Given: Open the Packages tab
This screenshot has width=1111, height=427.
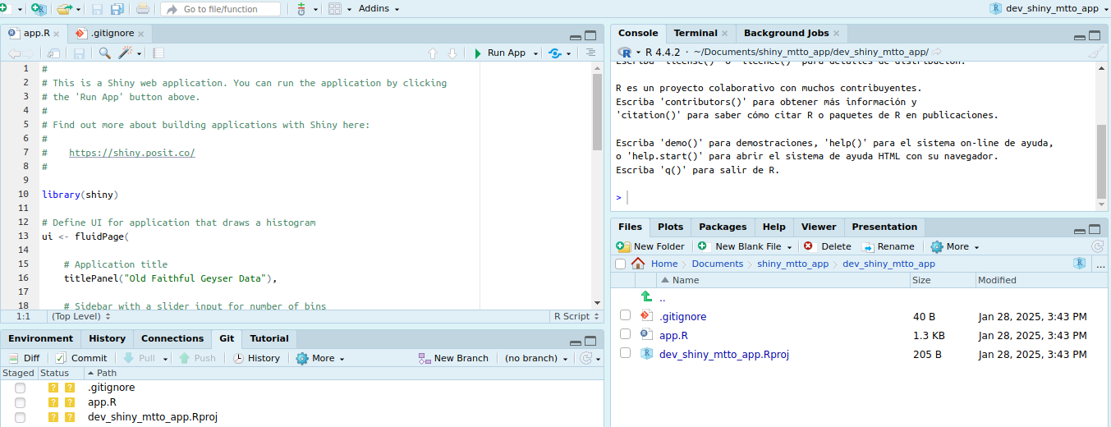Looking at the screenshot, I should click(x=723, y=227).
